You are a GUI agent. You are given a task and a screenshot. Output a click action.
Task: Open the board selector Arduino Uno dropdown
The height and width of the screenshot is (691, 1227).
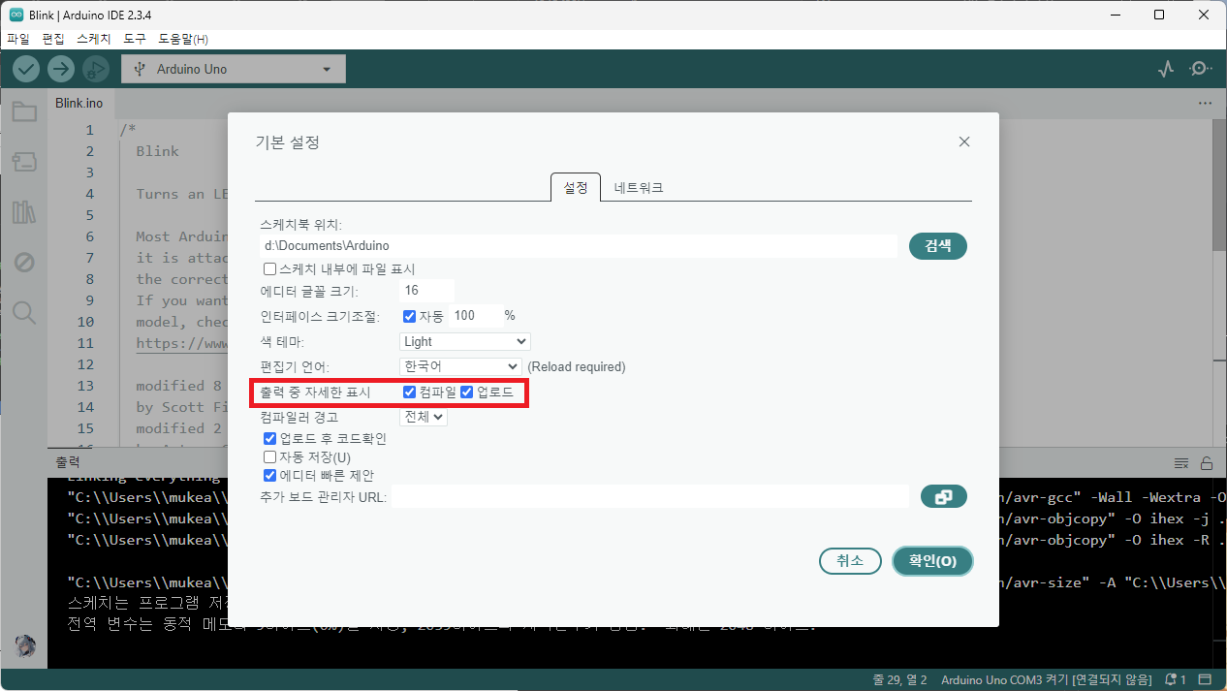click(x=234, y=69)
